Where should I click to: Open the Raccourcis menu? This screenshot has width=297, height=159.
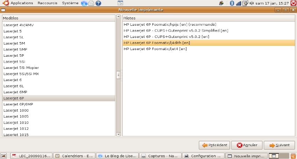point(48,3)
